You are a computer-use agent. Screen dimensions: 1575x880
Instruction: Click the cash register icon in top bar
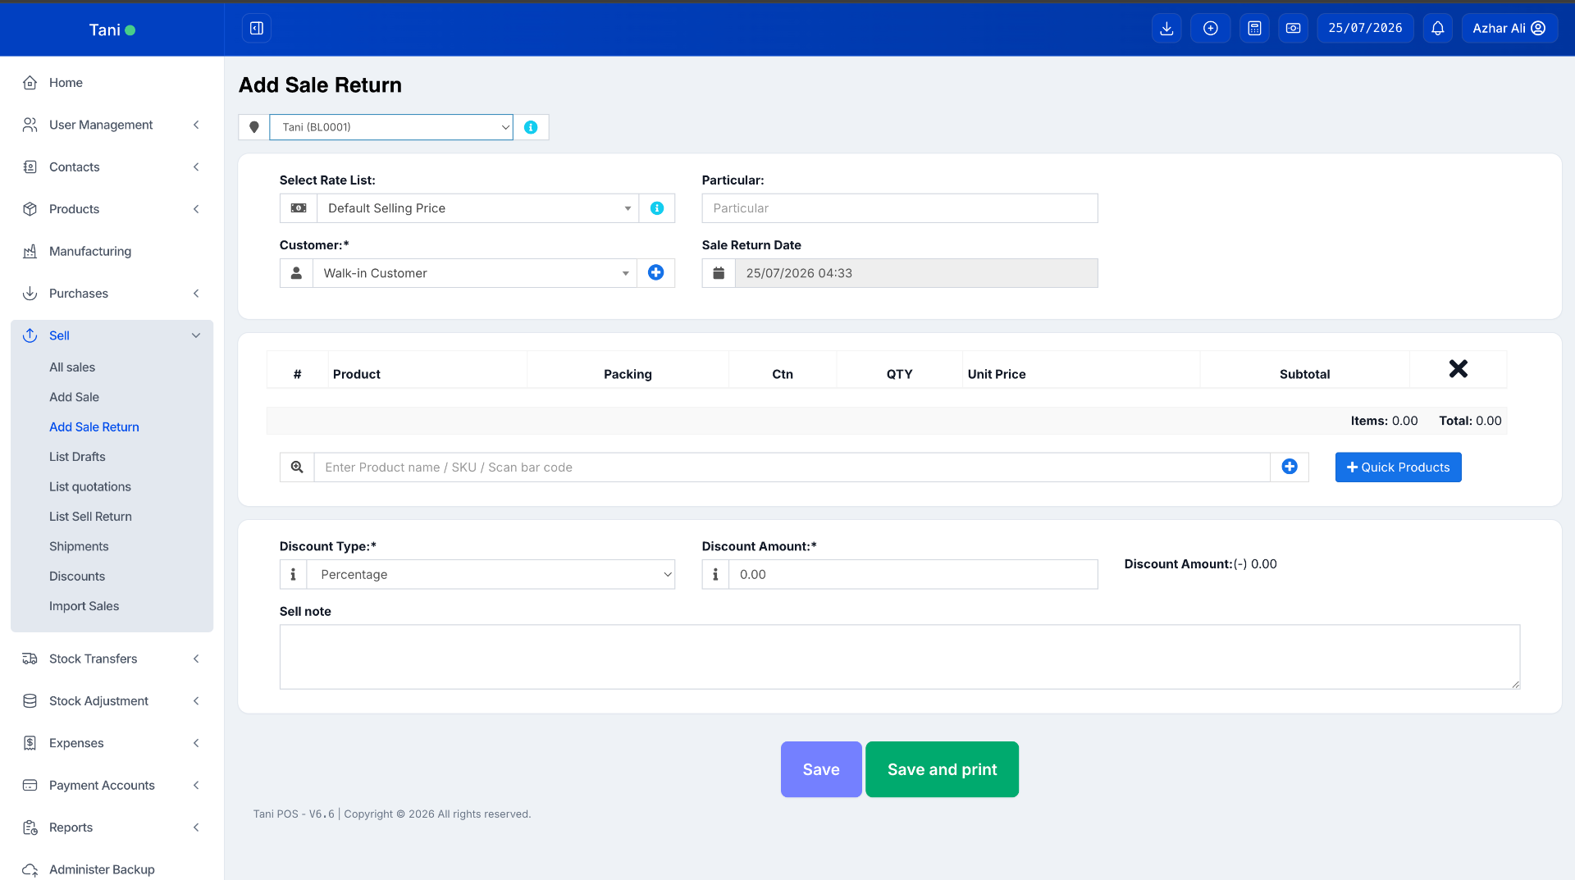pos(1293,29)
